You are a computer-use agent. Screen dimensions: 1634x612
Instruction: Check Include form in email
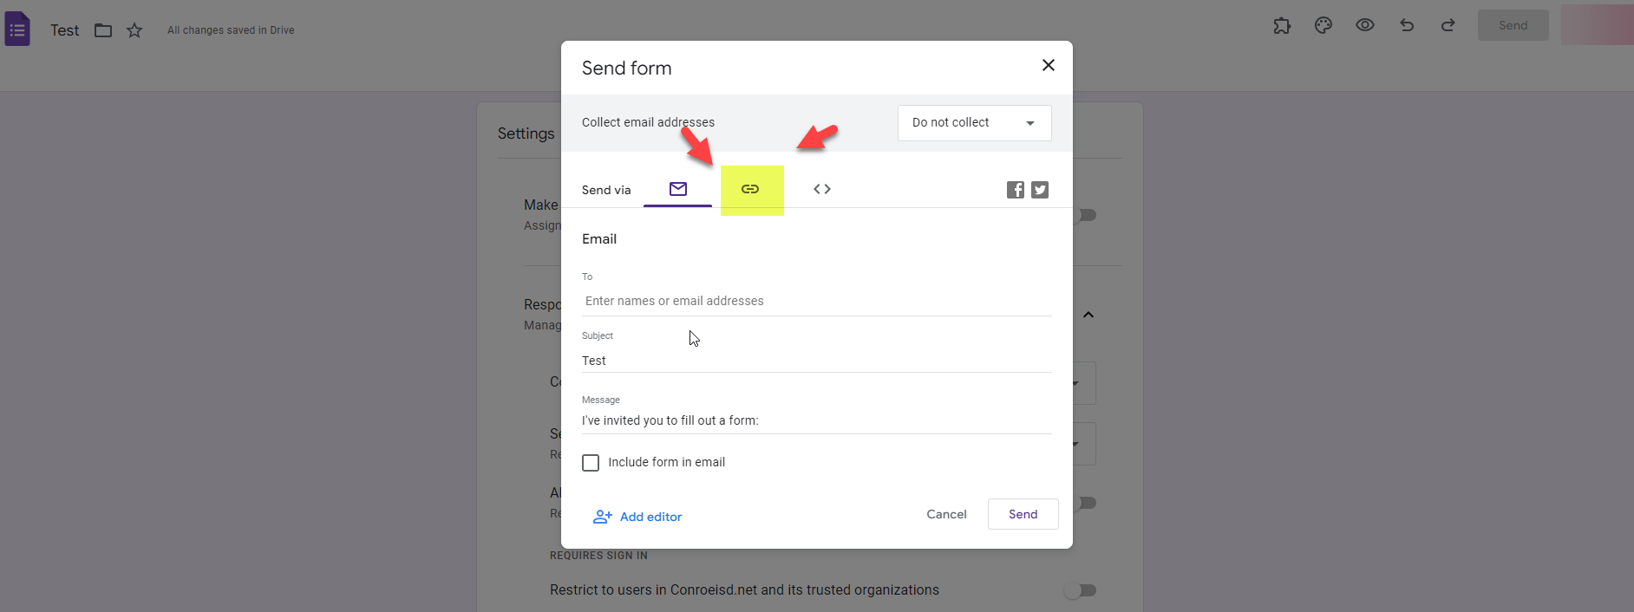point(591,463)
